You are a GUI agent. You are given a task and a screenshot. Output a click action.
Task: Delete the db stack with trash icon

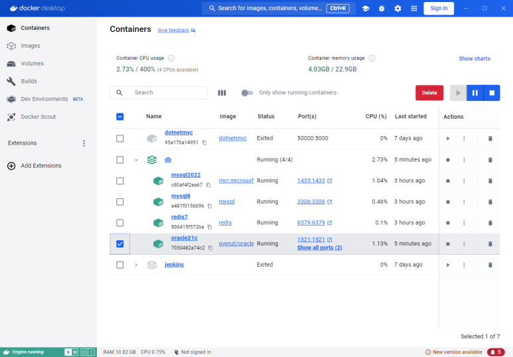[x=490, y=160]
